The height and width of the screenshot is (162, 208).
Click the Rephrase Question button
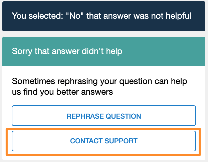tap(104, 116)
